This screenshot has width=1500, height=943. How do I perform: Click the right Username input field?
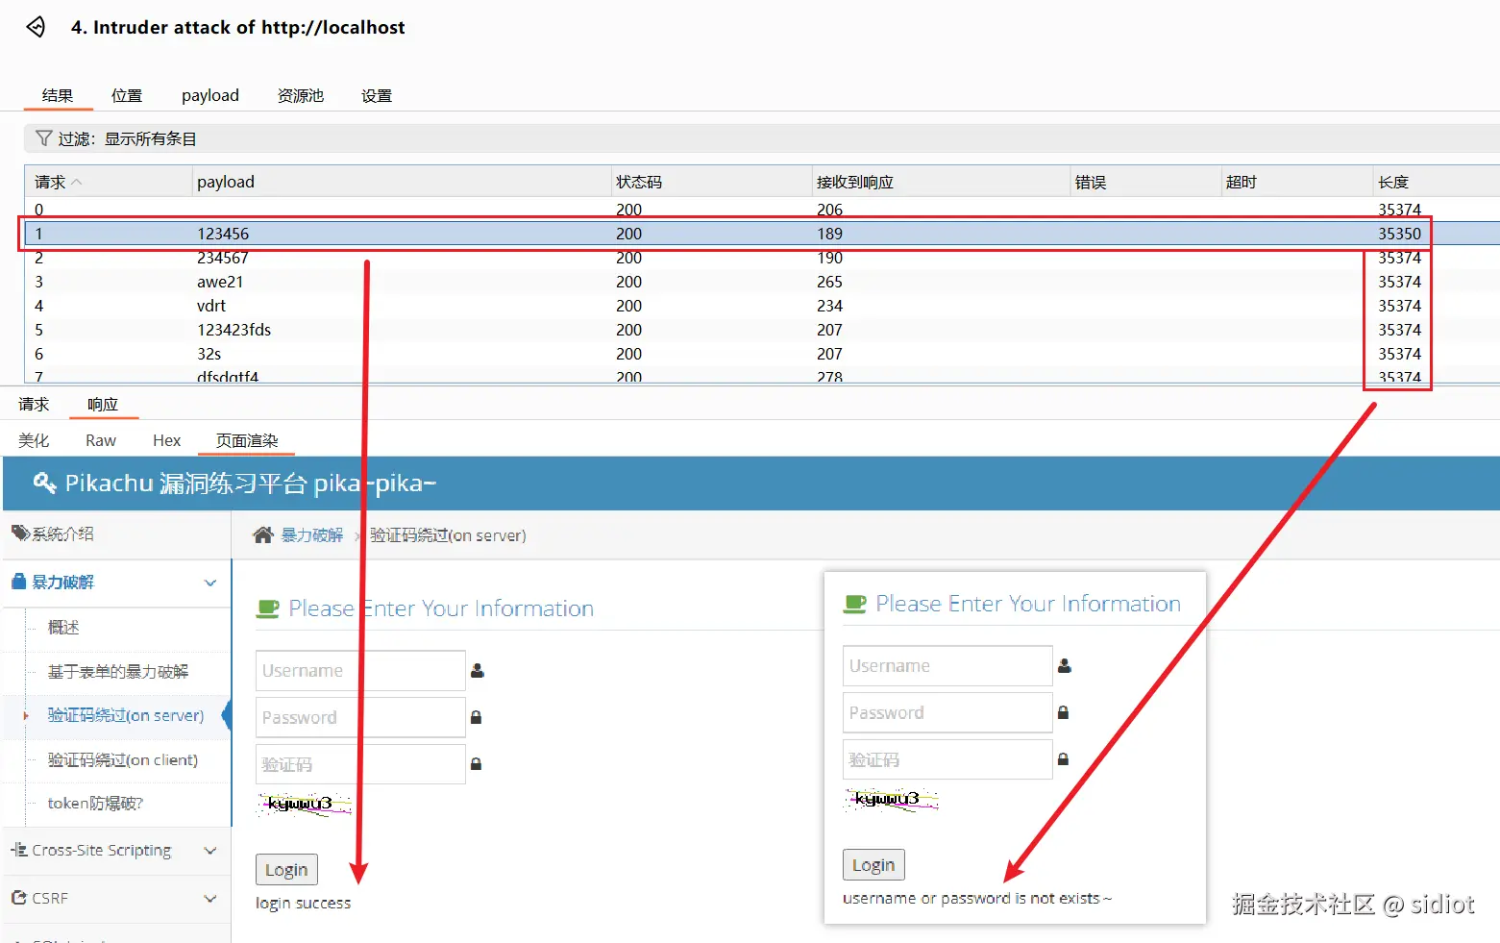[947, 665]
